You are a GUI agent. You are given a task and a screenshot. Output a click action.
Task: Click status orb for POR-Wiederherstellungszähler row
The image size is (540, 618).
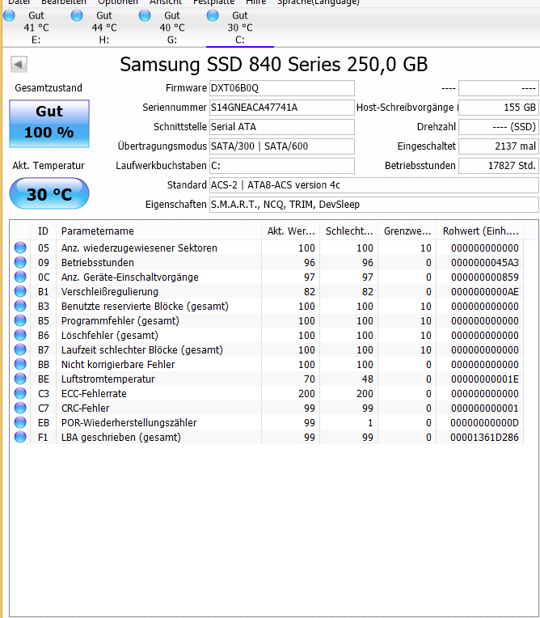click(20, 423)
